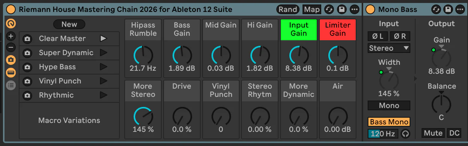Save the mastering rack preset with the disk icon

click(x=341, y=9)
